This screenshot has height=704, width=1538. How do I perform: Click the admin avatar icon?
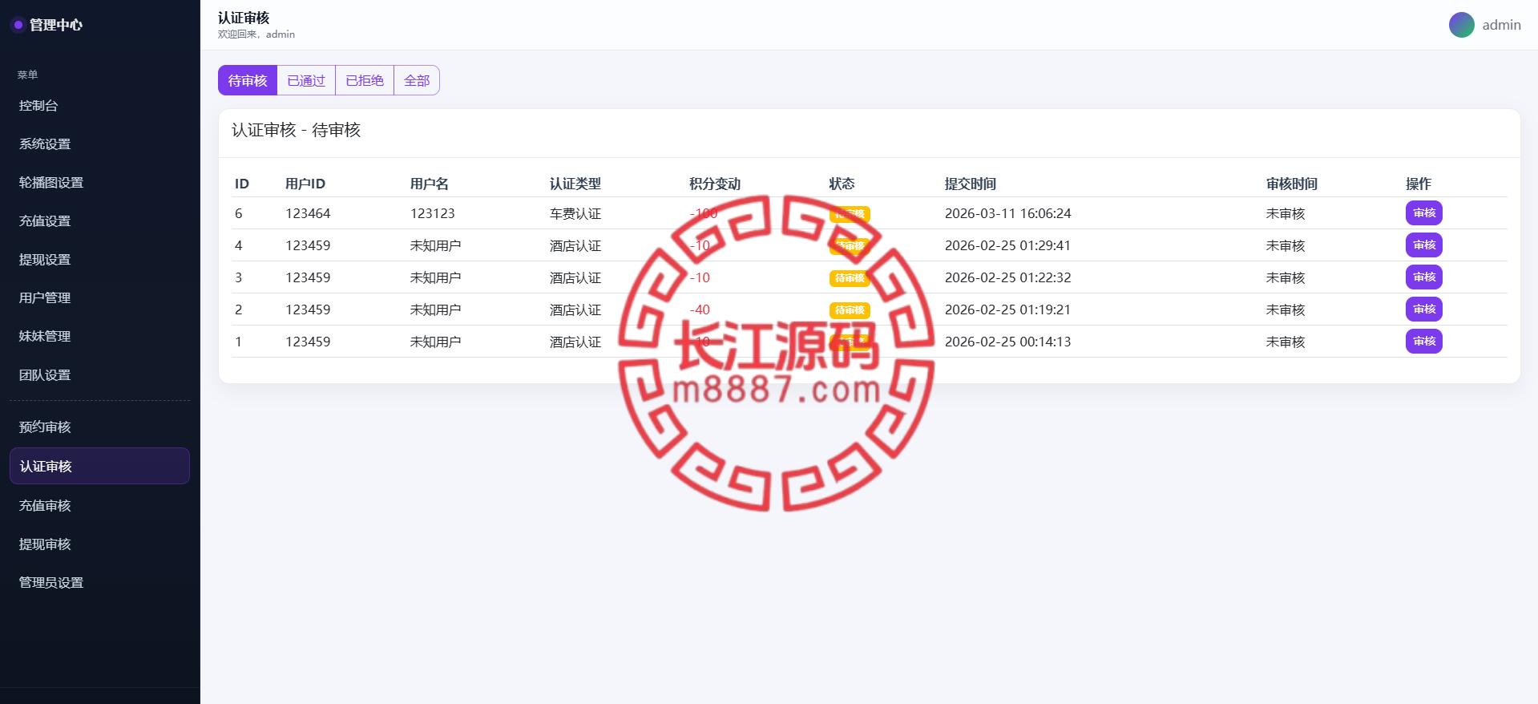(x=1461, y=25)
